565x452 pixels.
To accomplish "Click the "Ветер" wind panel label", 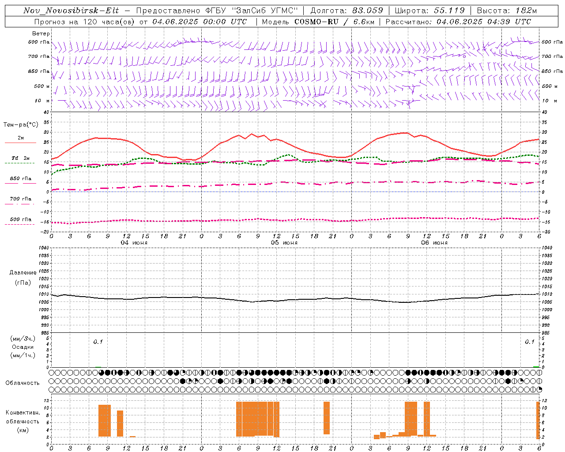I will 41,34.
